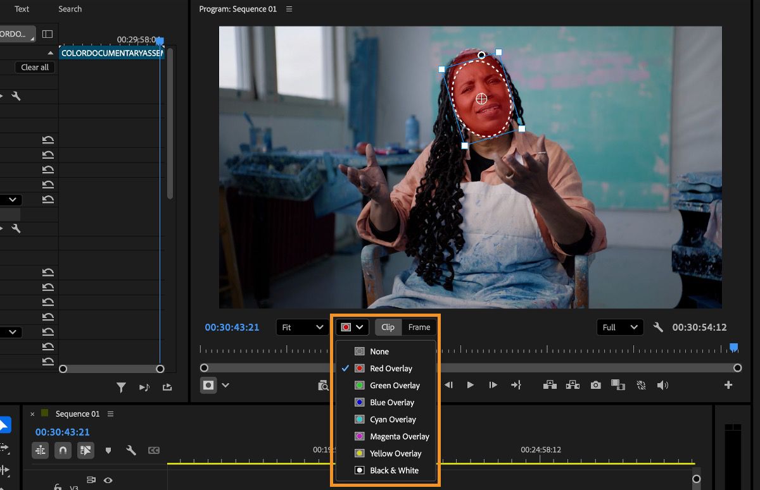The width and height of the screenshot is (760, 490).
Task: Switch to the Frame tab
Action: tap(419, 328)
